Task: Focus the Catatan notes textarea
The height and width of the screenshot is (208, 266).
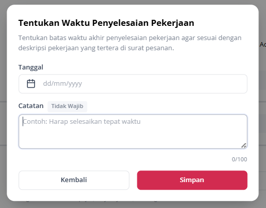Action: [x=133, y=131]
